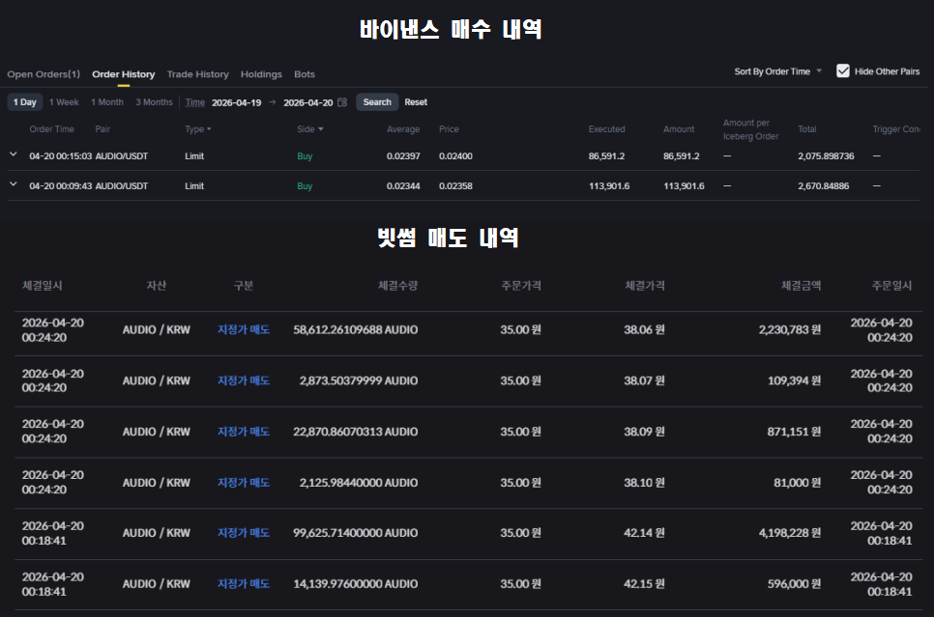Click limit price 0.02400
934x617 pixels.
tap(455, 155)
